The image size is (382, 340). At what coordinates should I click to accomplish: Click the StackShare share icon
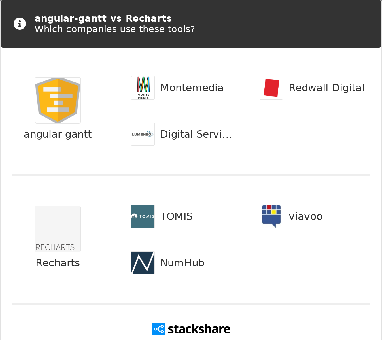[158, 329]
